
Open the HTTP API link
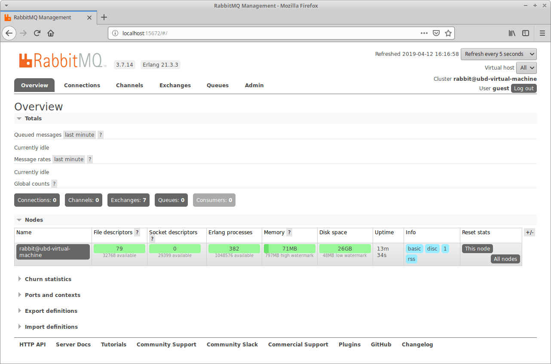[x=32, y=344]
